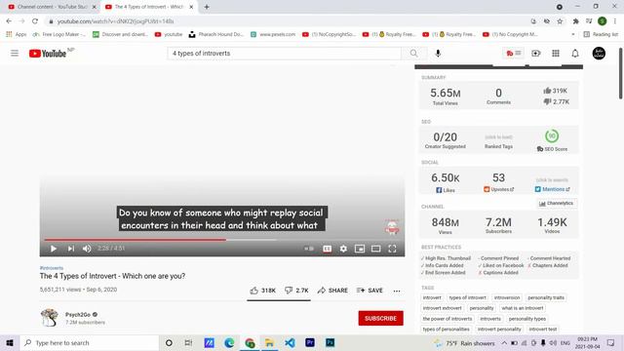Play the video
The height and width of the screenshot is (351, 624).
point(54,249)
